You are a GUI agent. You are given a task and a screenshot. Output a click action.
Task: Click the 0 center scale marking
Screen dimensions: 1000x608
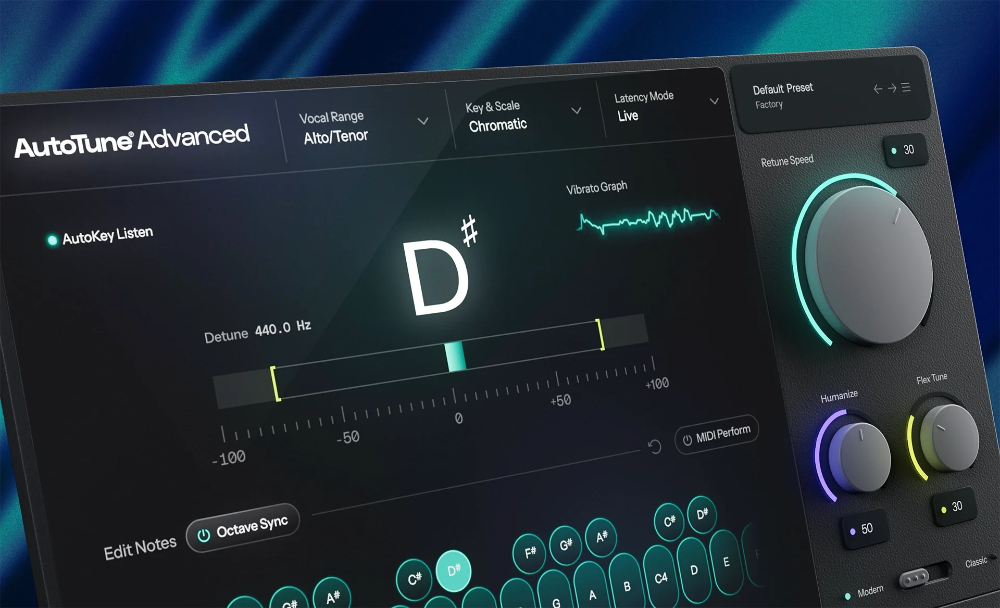point(458,419)
